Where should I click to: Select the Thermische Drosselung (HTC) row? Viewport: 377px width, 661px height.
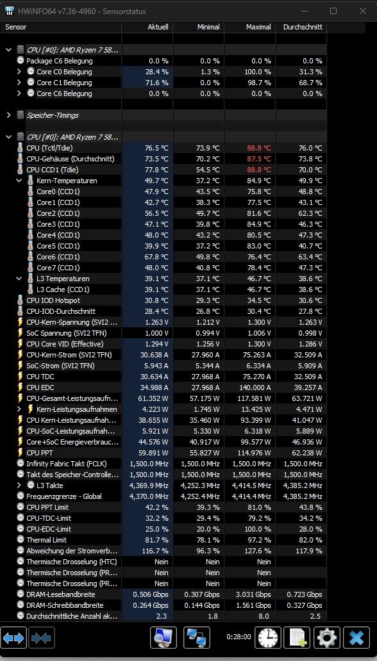pos(163,562)
